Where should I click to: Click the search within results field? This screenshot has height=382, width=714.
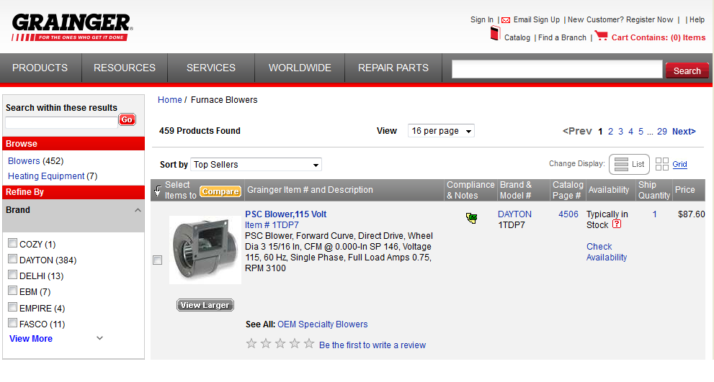pos(61,122)
